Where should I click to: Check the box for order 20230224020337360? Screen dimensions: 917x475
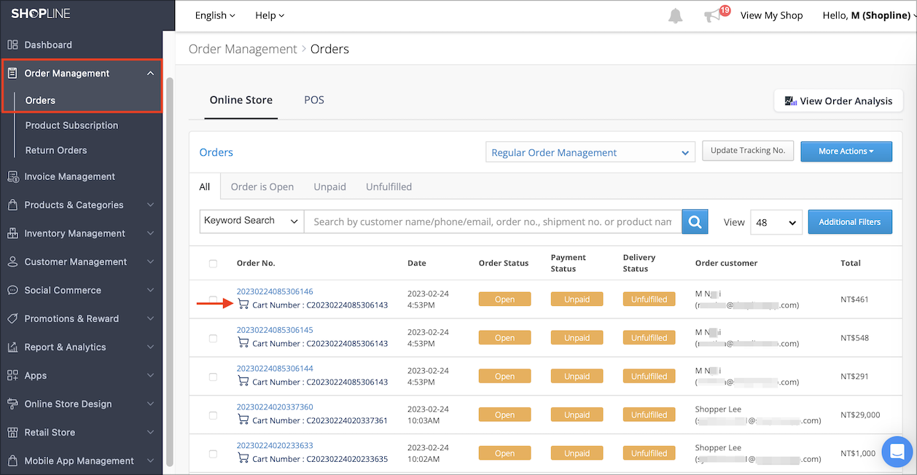(213, 415)
